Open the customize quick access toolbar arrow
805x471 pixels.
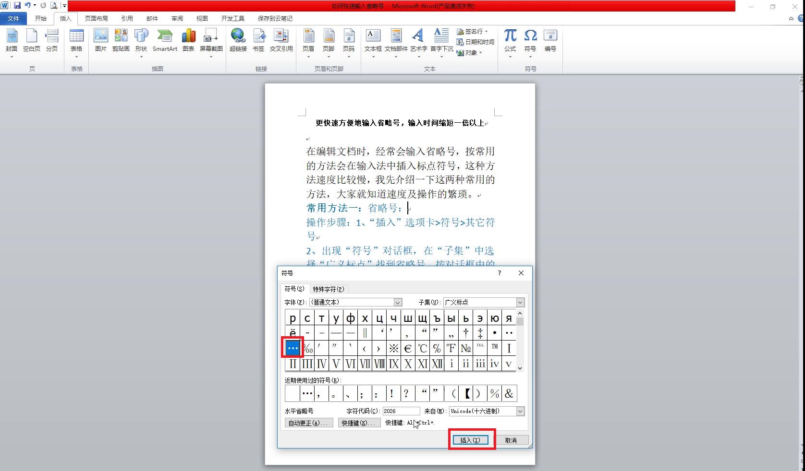64,6
